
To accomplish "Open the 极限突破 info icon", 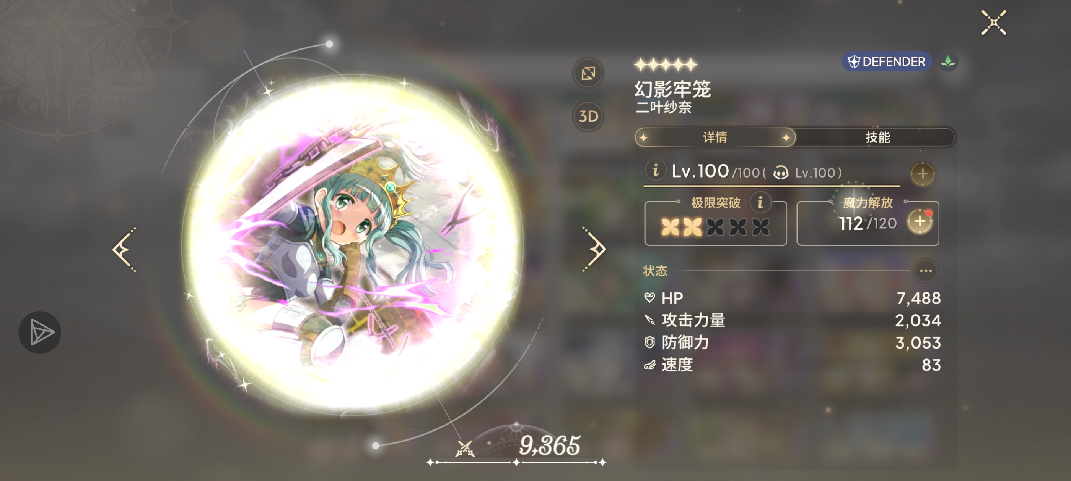I will 760,203.
